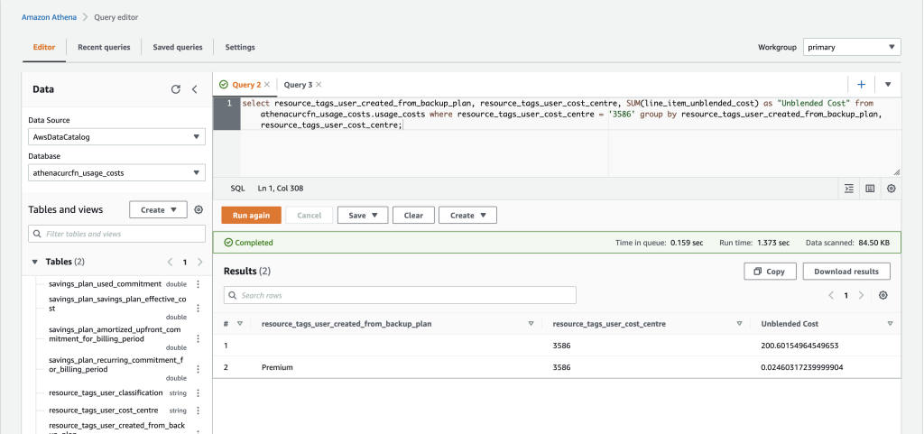Open the Workgroup dropdown
Image resolution: width=924 pixels, height=434 pixels.
tap(852, 47)
